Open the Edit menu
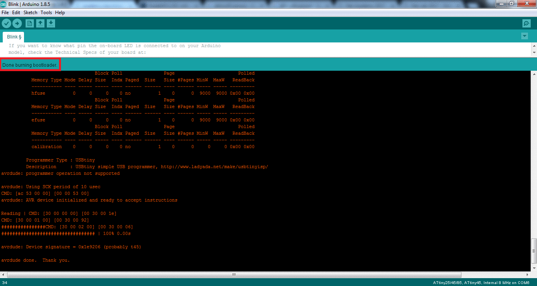Screen dimensions: 537x286 pyautogui.click(x=16, y=13)
